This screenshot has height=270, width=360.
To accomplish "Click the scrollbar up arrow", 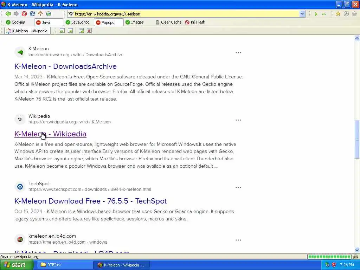I will [357, 38].
